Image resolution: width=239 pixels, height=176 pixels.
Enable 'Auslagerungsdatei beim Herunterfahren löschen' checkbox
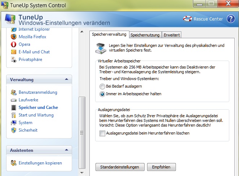[x=102, y=133]
